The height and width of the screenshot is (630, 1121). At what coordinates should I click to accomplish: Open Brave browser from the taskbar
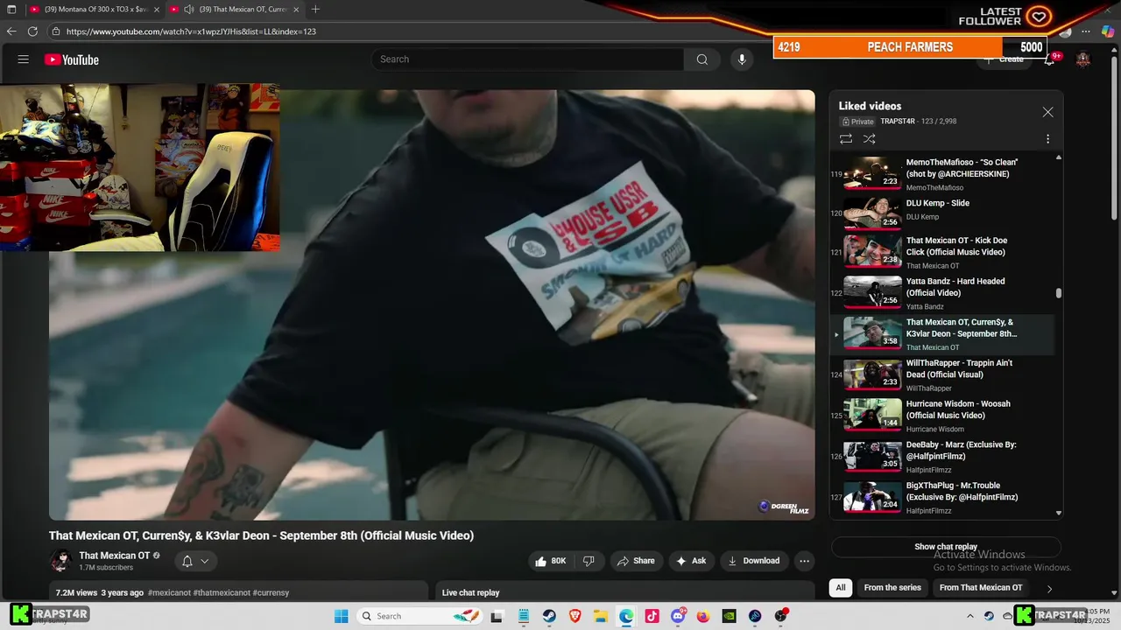click(x=575, y=616)
